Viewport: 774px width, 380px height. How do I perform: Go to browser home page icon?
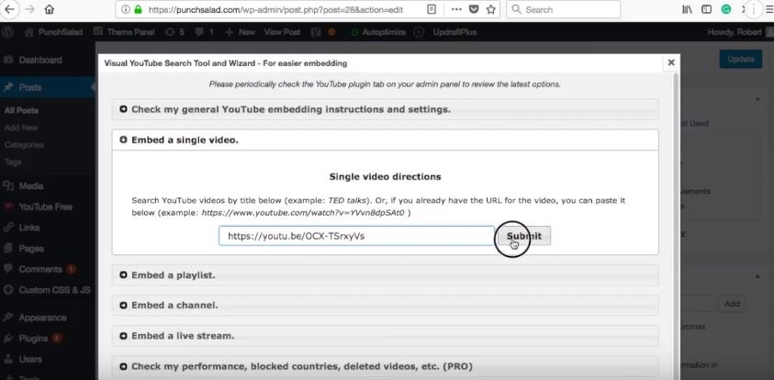point(50,9)
